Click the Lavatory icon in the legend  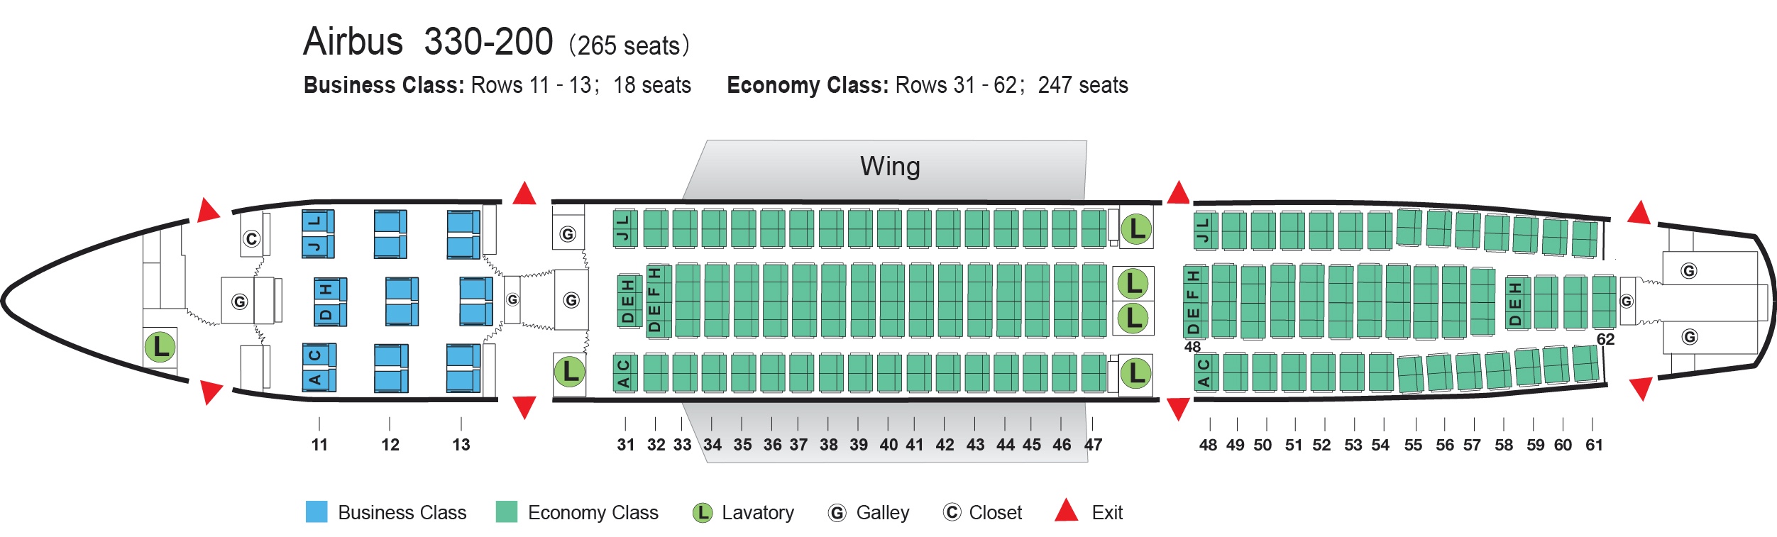pyautogui.click(x=702, y=512)
